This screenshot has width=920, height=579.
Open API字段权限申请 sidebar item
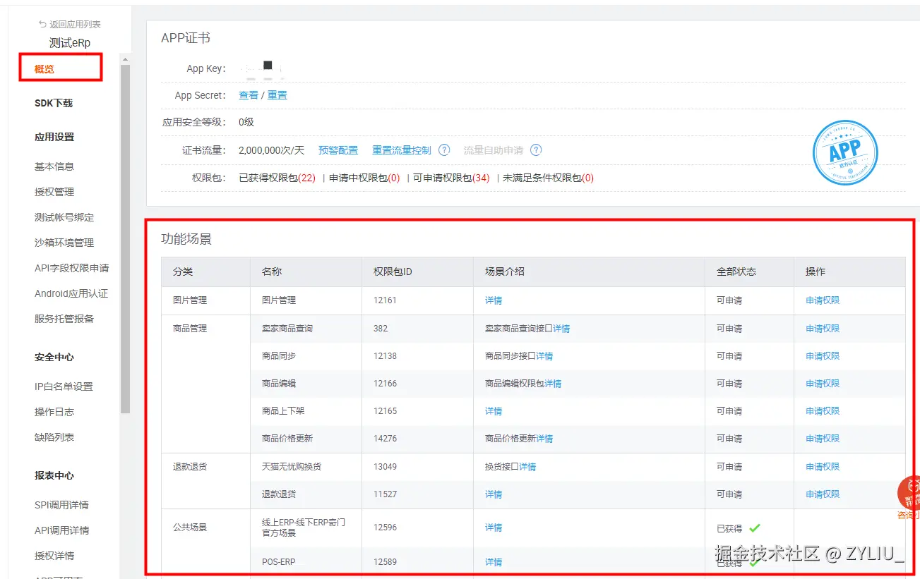pos(72,268)
